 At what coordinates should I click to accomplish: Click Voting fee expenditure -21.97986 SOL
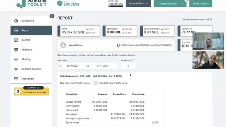118,114
